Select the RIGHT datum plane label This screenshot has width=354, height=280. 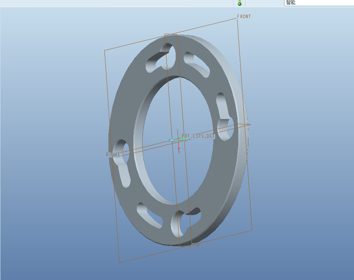pyautogui.click(x=113, y=154)
